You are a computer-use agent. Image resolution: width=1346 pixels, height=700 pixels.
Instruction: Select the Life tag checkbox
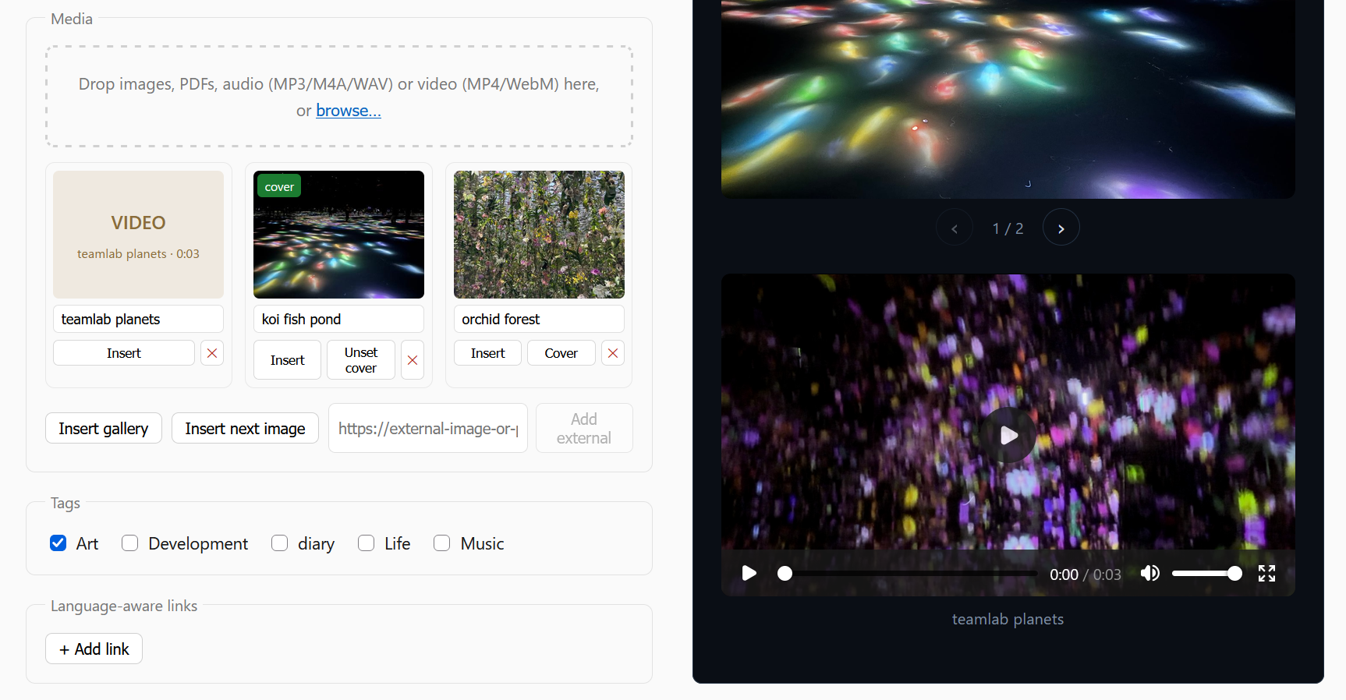click(x=367, y=543)
